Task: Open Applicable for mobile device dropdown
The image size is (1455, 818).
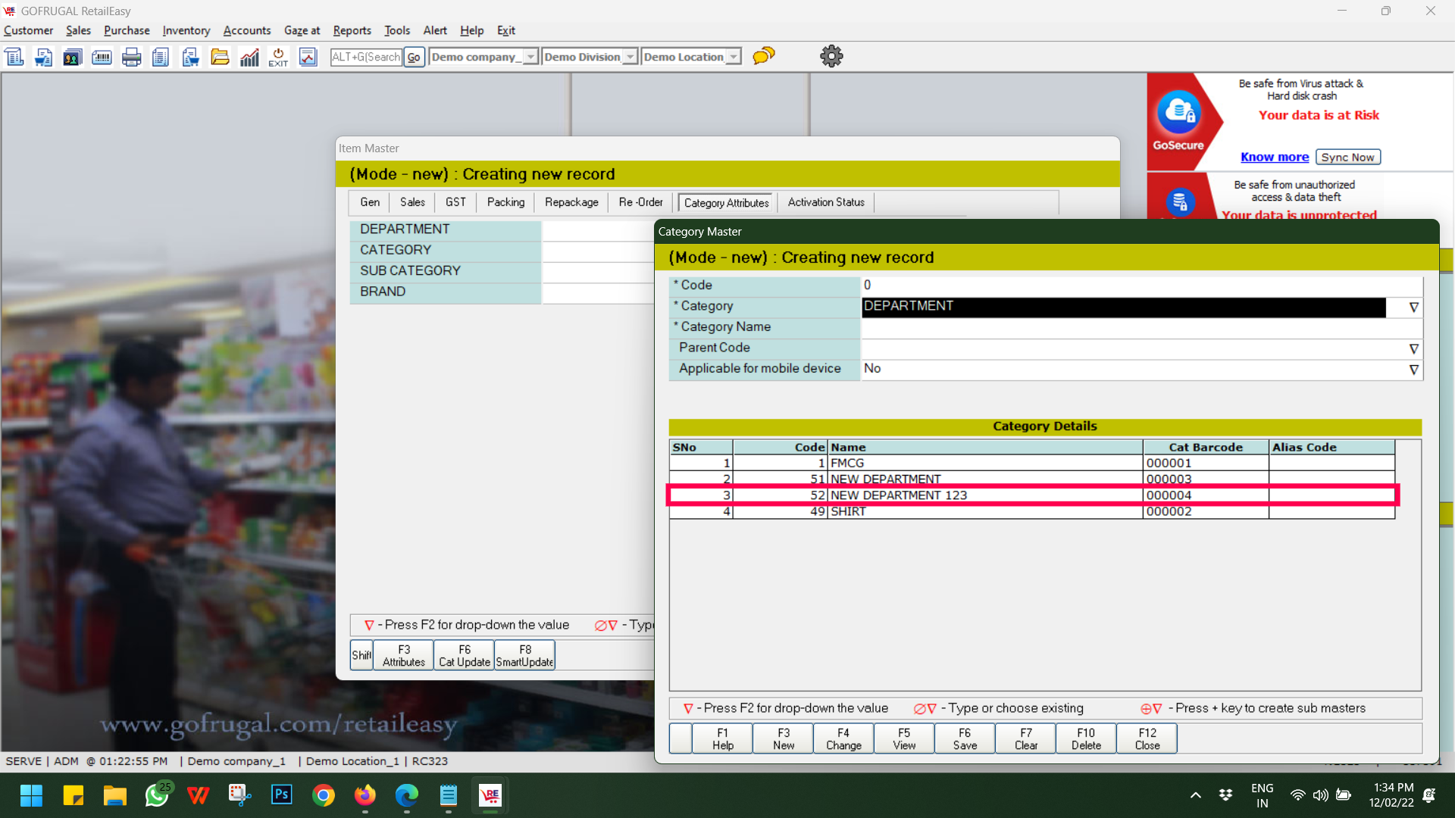Action: tap(1413, 370)
